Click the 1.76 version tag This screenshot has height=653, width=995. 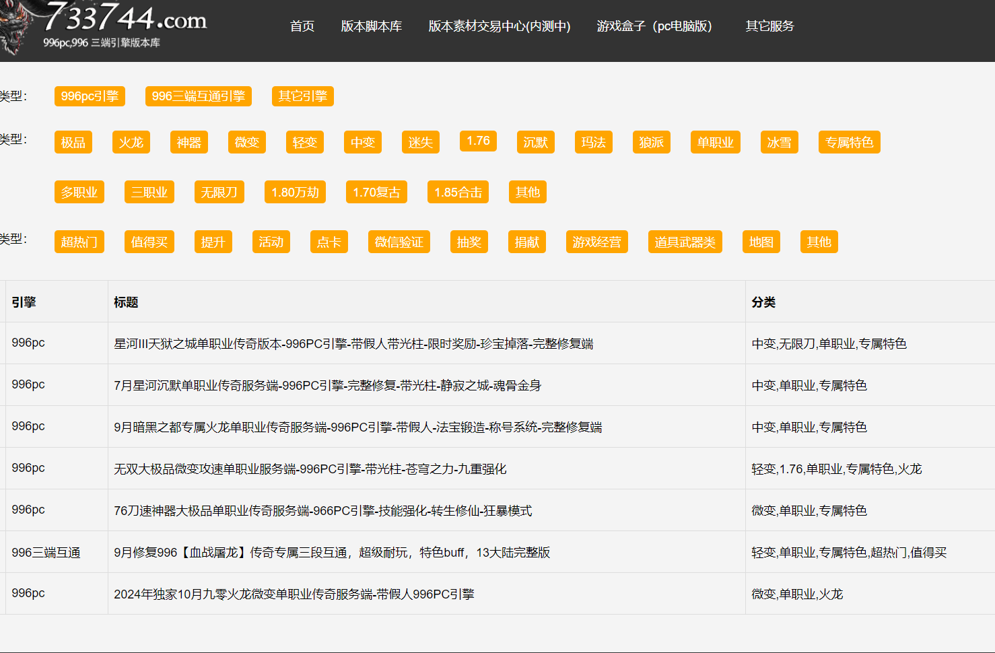pyautogui.click(x=479, y=141)
